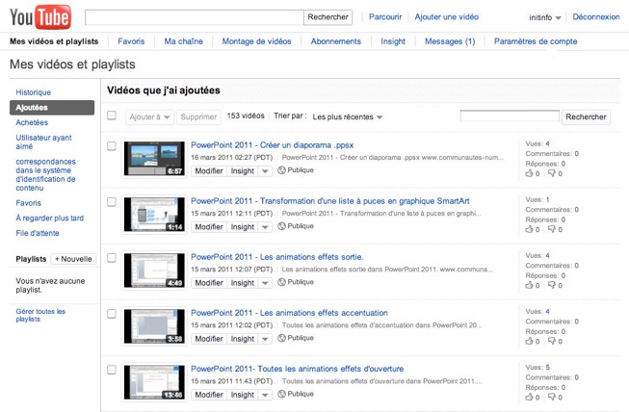Open thumbnail of the 1:14 video
Viewport: 629px width, 412px height.
[x=154, y=215]
